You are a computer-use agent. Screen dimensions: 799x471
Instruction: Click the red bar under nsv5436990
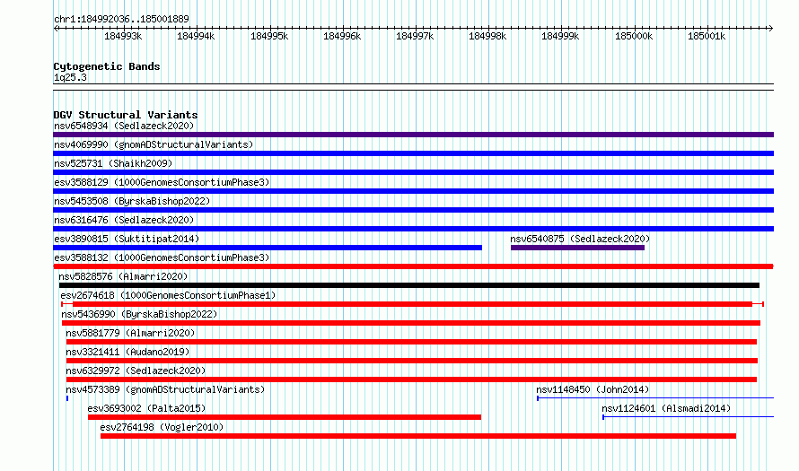(411, 323)
